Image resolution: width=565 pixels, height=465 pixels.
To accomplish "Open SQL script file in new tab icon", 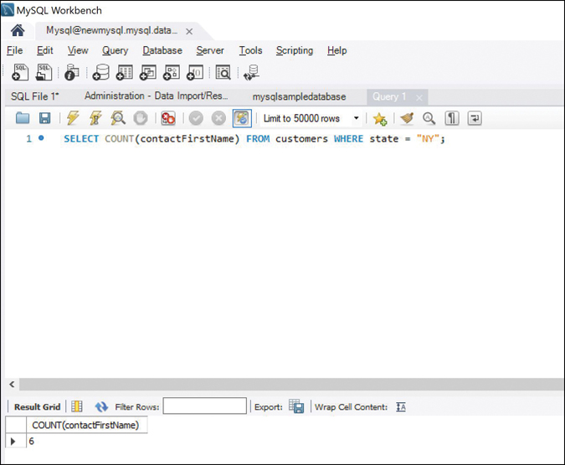I will tap(44, 72).
